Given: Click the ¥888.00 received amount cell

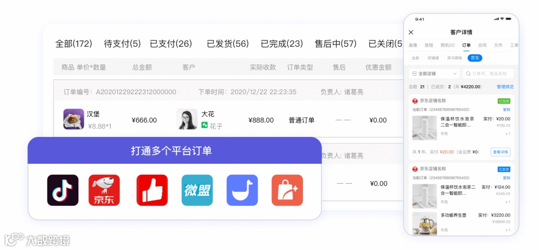Looking at the screenshot, I should click(x=261, y=121).
